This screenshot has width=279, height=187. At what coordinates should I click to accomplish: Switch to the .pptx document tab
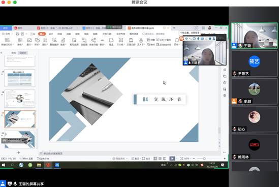142,28
